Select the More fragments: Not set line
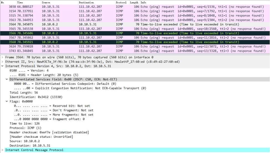 pos(54,115)
